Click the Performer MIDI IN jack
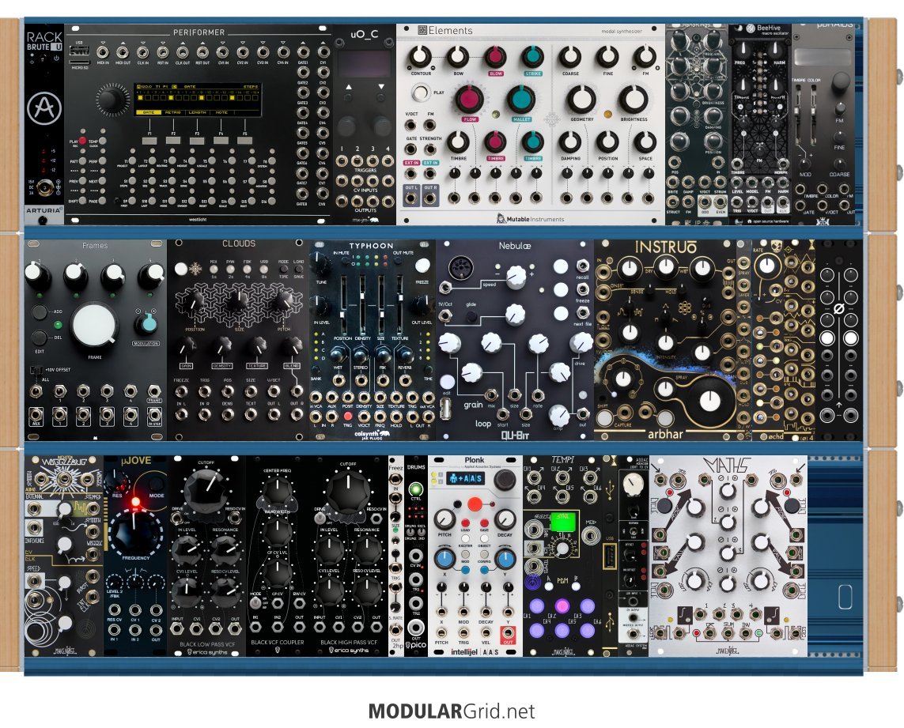Image resolution: width=904 pixels, height=728 pixels. pyautogui.click(x=103, y=52)
